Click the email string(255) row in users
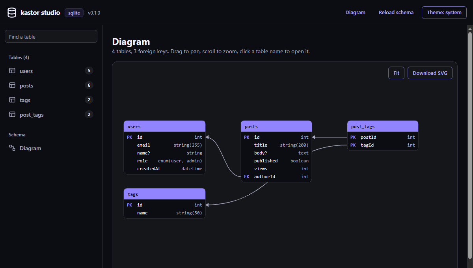 [164, 145]
